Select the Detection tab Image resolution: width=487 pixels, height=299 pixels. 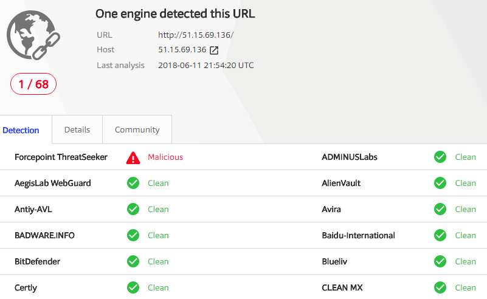21,130
